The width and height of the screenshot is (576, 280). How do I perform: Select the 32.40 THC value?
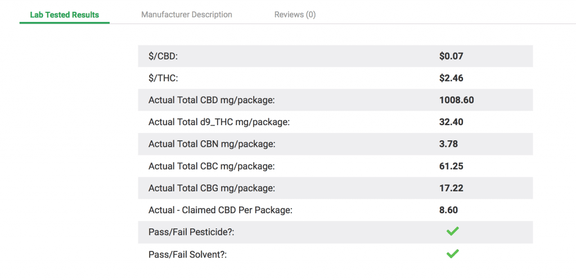click(451, 122)
